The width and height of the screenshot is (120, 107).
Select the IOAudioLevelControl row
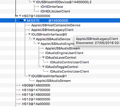click(61, 58)
